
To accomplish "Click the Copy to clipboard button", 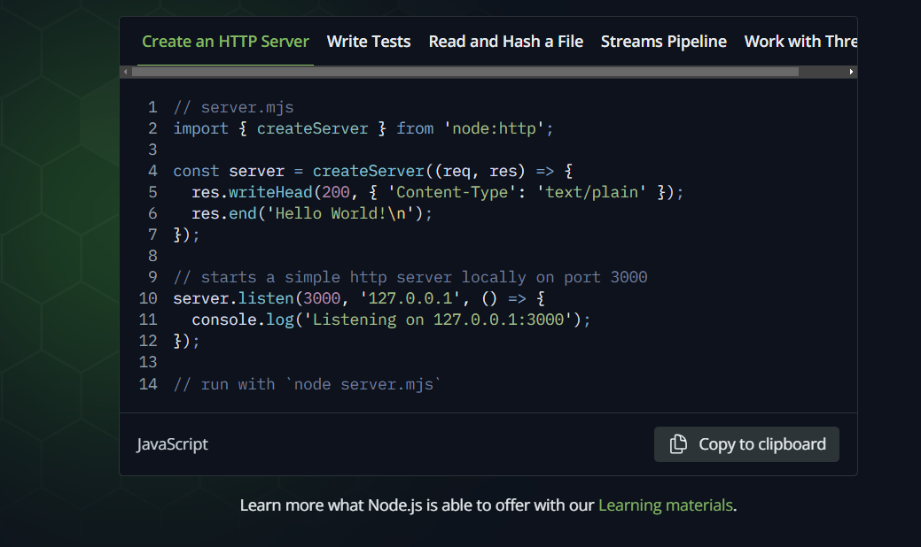I will point(746,444).
